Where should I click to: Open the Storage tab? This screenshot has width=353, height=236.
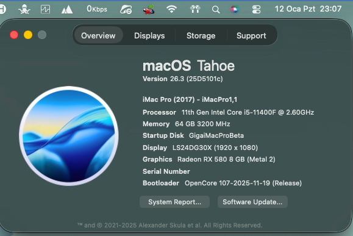click(201, 35)
